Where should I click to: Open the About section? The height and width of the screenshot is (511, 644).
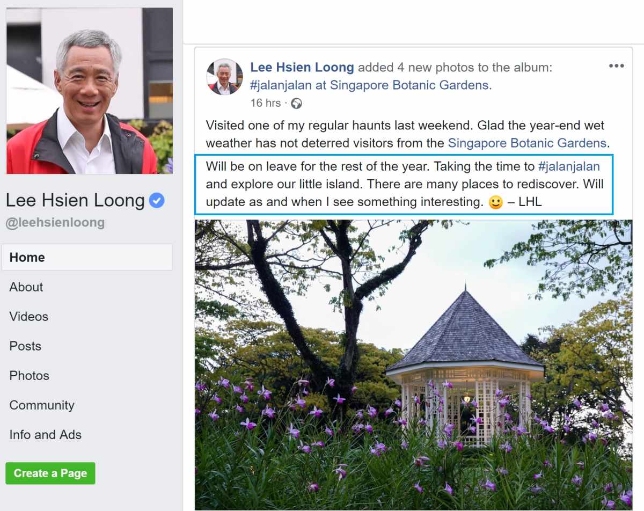click(26, 287)
